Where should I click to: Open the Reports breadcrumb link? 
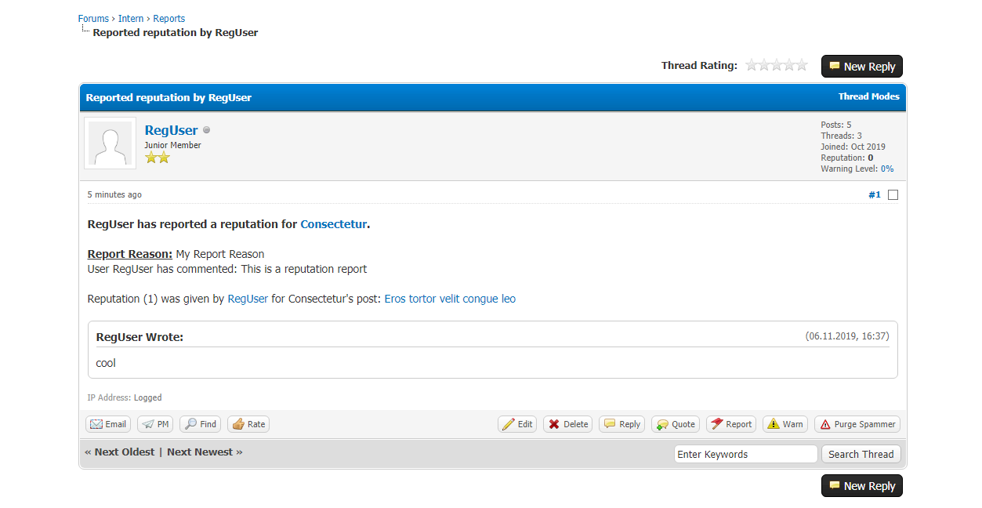point(168,18)
